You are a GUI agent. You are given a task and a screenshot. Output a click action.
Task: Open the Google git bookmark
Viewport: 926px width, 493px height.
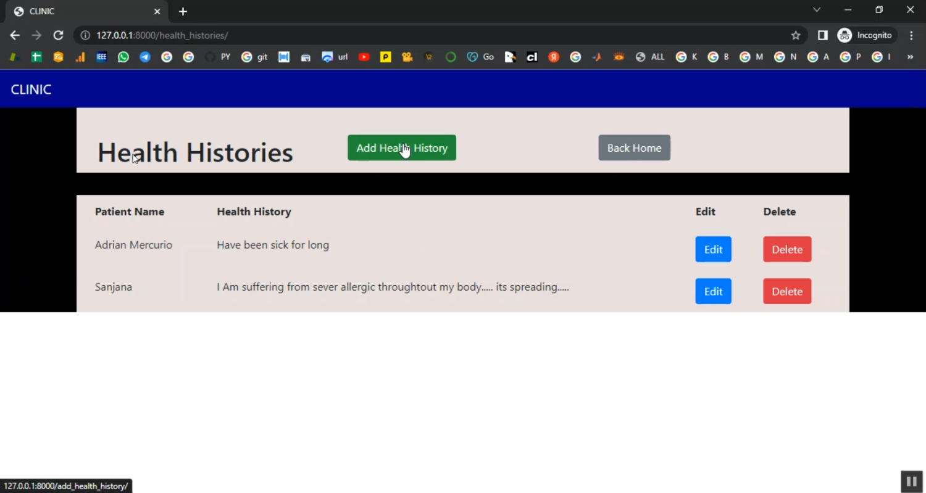click(x=254, y=57)
